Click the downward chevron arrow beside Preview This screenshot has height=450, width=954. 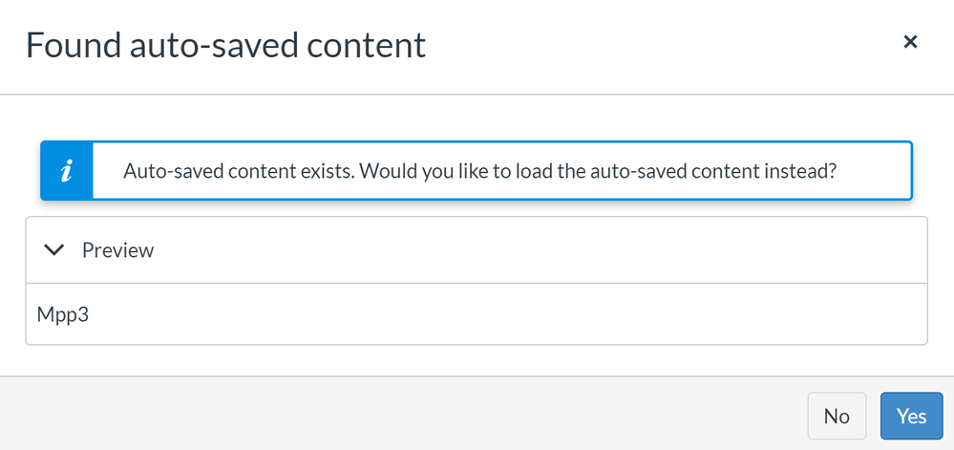pos(54,249)
